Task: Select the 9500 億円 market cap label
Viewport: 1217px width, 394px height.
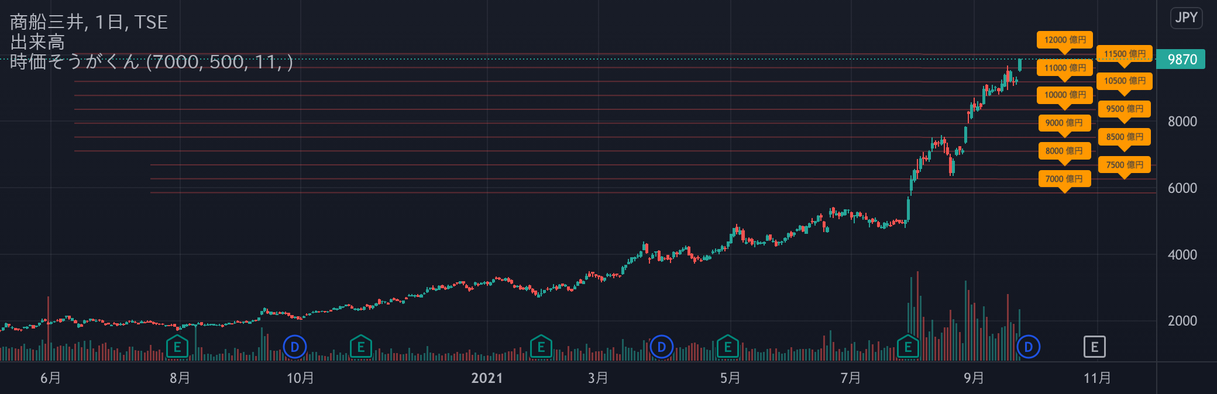Action: point(1125,109)
